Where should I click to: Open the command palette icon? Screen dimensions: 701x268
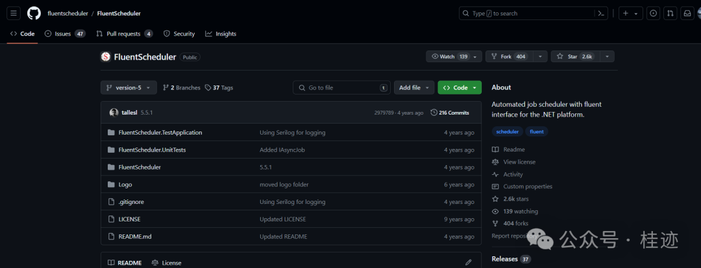point(602,13)
